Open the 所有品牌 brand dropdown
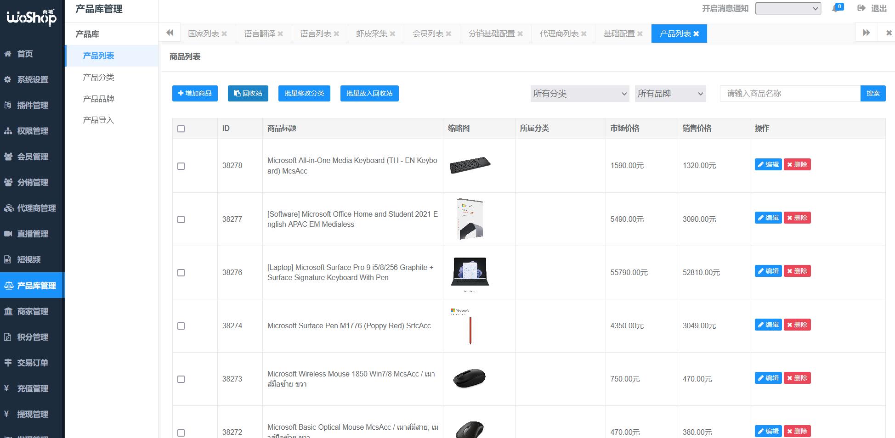The height and width of the screenshot is (438, 895). click(x=670, y=94)
